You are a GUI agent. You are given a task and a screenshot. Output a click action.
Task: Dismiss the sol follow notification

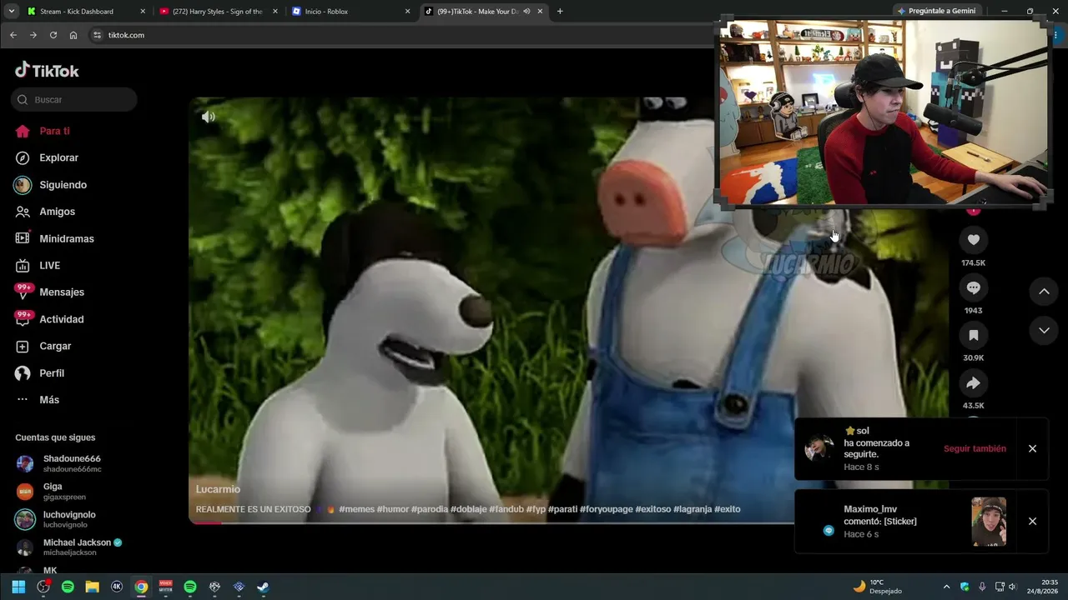(x=1032, y=448)
